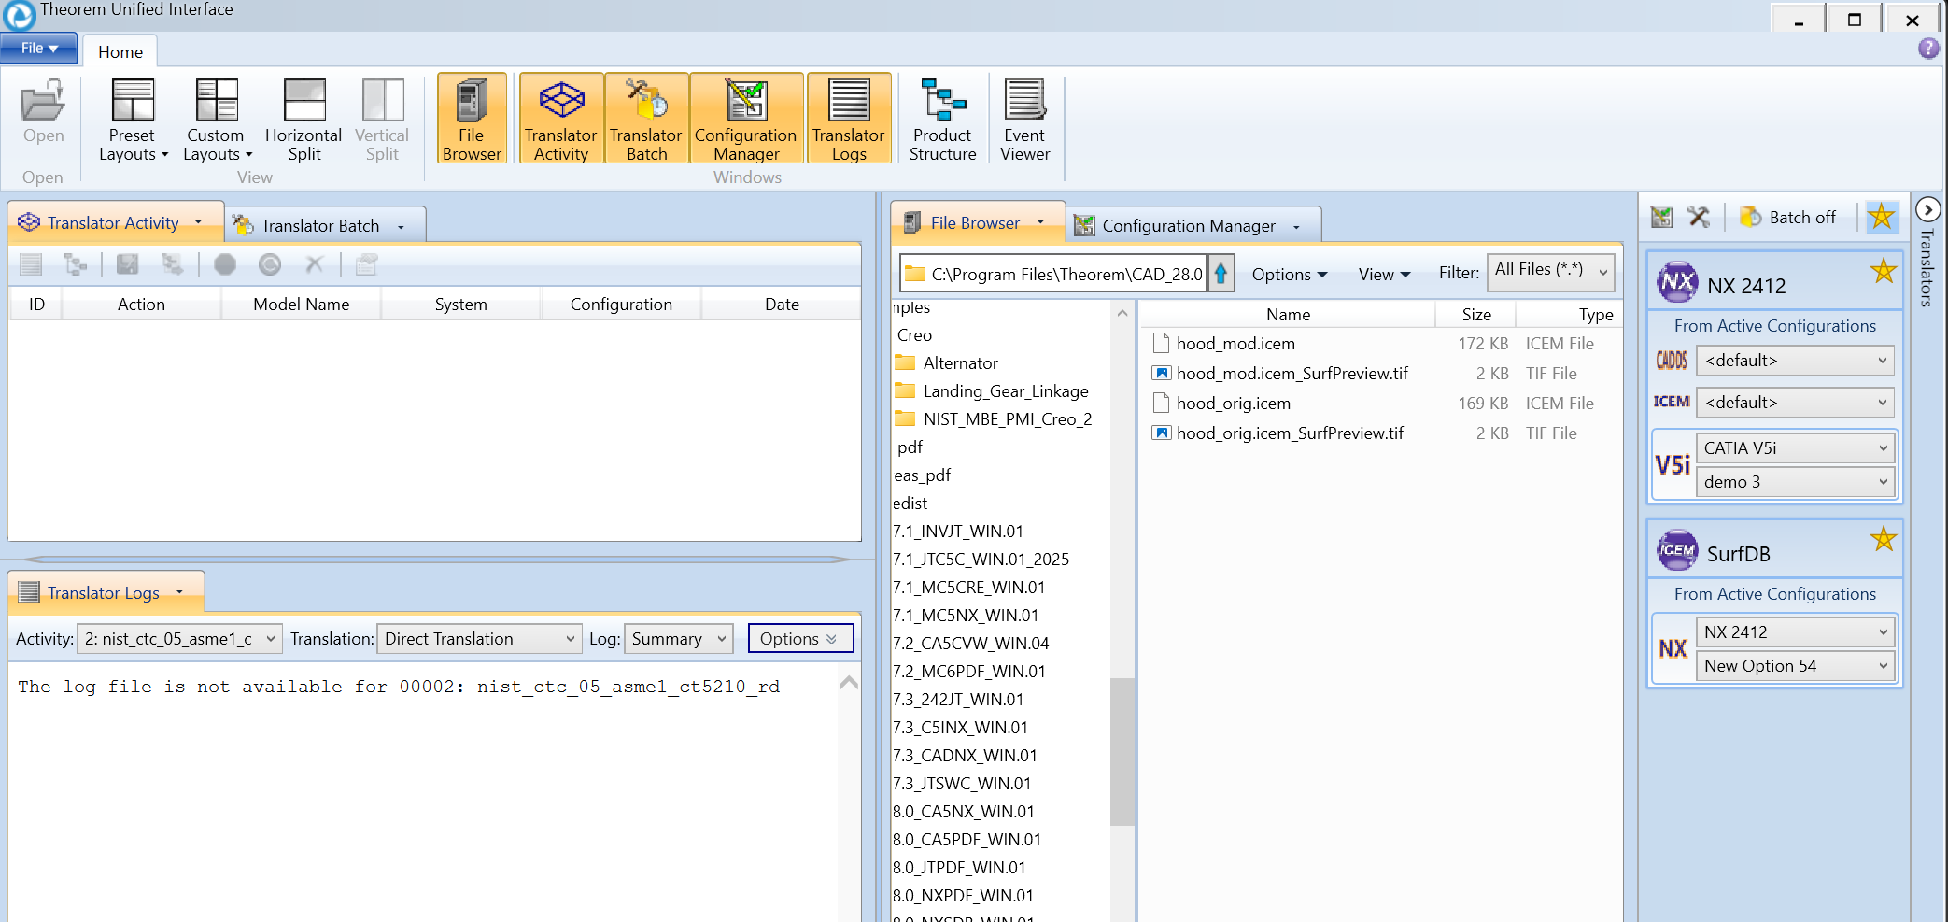The width and height of the screenshot is (1948, 922).
Task: Select the 7.2_CA5CVW_WIN.04 folder entry
Action: [x=971, y=644]
